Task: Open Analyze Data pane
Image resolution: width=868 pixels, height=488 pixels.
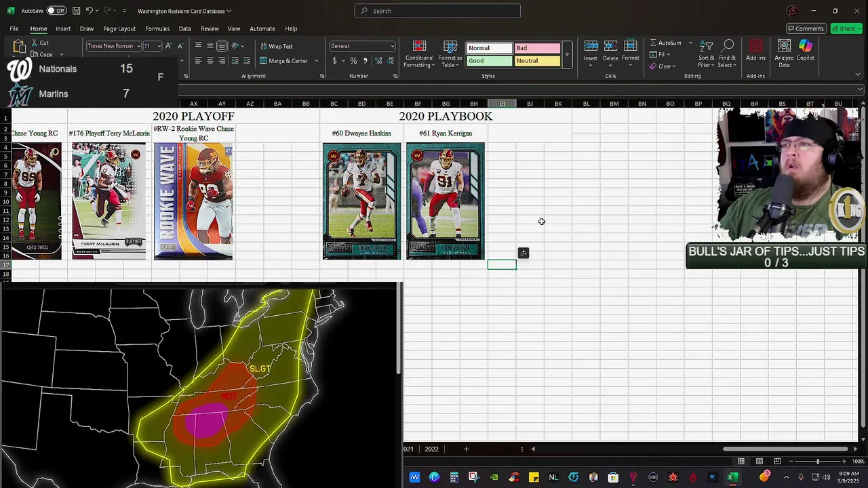Action: pos(784,54)
